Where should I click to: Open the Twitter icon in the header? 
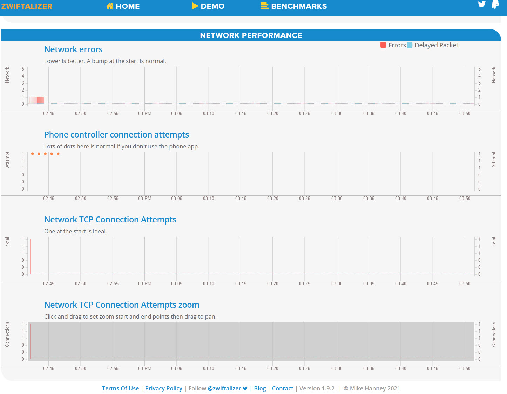[x=482, y=4]
